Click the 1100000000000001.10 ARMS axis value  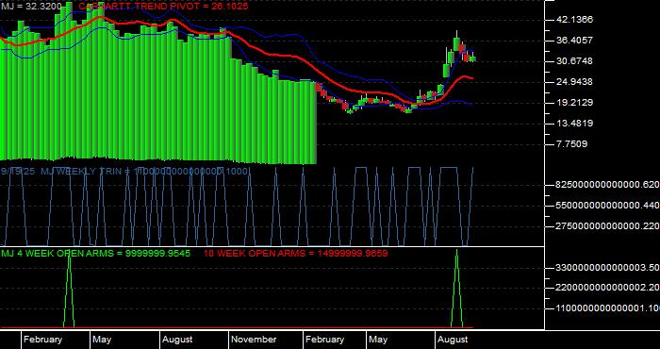coord(608,308)
